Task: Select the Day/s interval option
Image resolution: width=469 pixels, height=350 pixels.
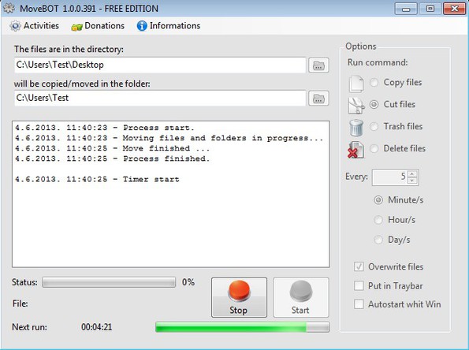Action: click(378, 240)
